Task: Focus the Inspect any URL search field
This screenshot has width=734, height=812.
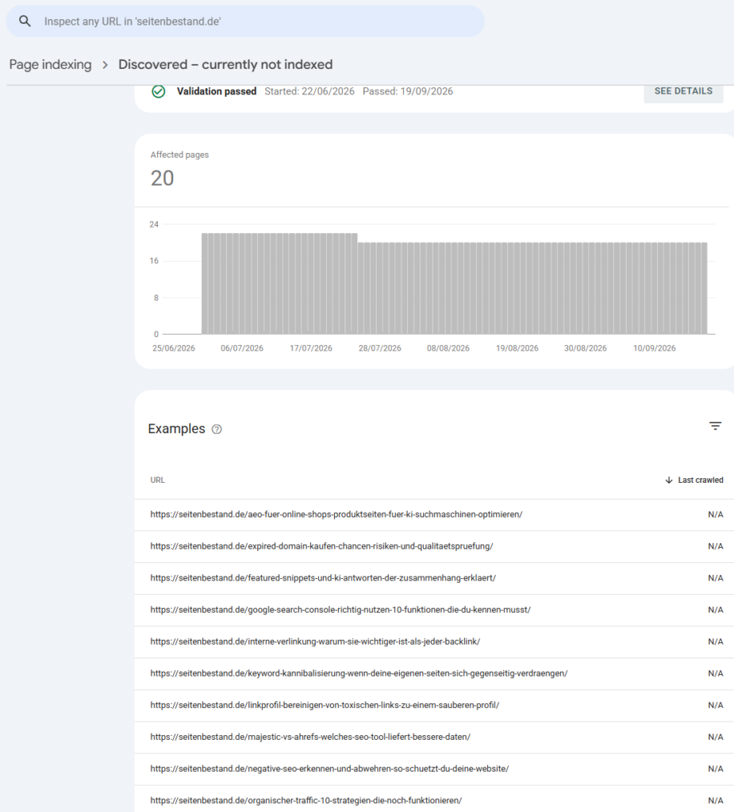Action: pyautogui.click(x=245, y=21)
